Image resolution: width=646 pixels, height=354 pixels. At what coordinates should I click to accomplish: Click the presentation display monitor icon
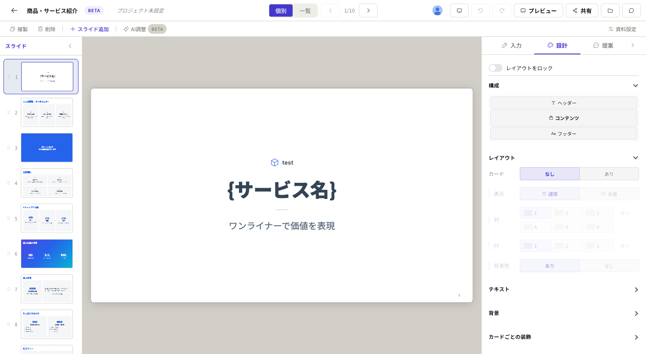pyautogui.click(x=459, y=10)
